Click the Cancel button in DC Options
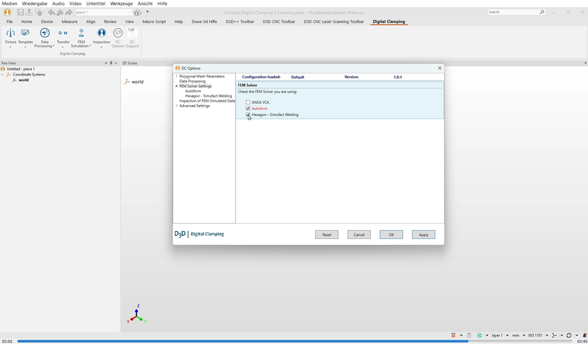Viewport: 588px width, 344px height. (359, 235)
